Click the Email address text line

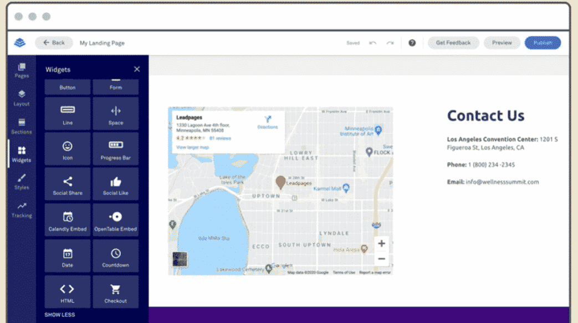(493, 182)
